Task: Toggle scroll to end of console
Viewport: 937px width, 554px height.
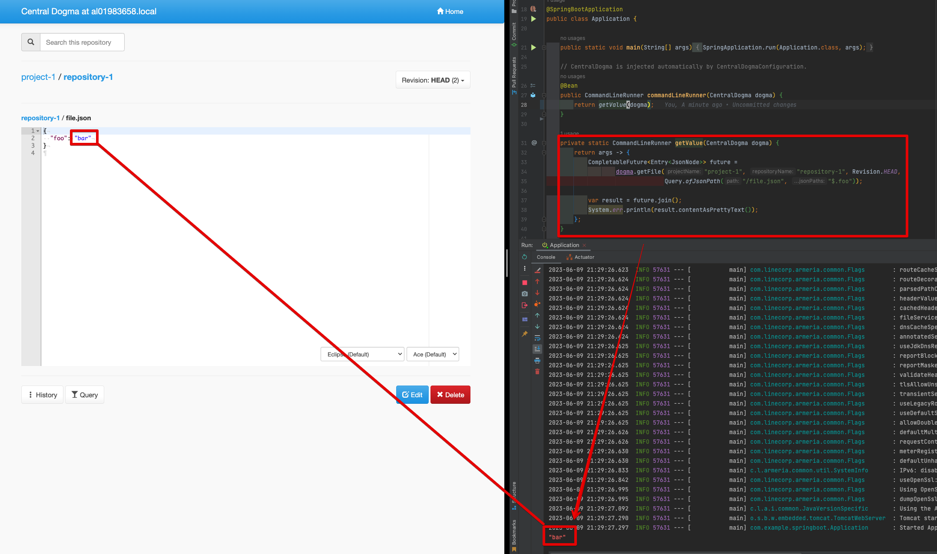Action: click(x=537, y=349)
